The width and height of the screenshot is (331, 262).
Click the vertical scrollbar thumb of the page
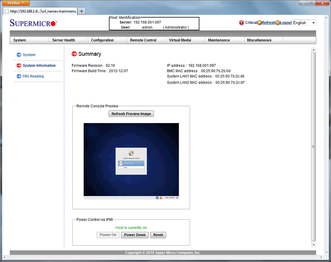coord(314,147)
